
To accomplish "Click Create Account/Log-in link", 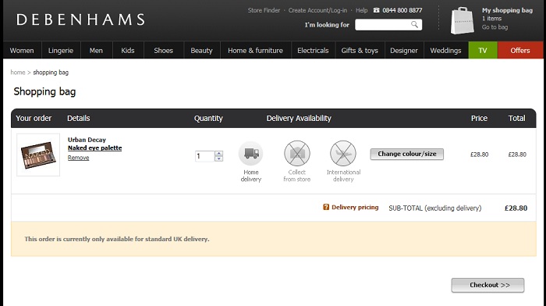I will 317,10.
